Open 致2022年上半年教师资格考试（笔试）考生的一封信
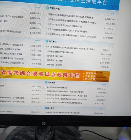Image resolution: width=131 pixels, height=140 pixels. coord(67,95)
